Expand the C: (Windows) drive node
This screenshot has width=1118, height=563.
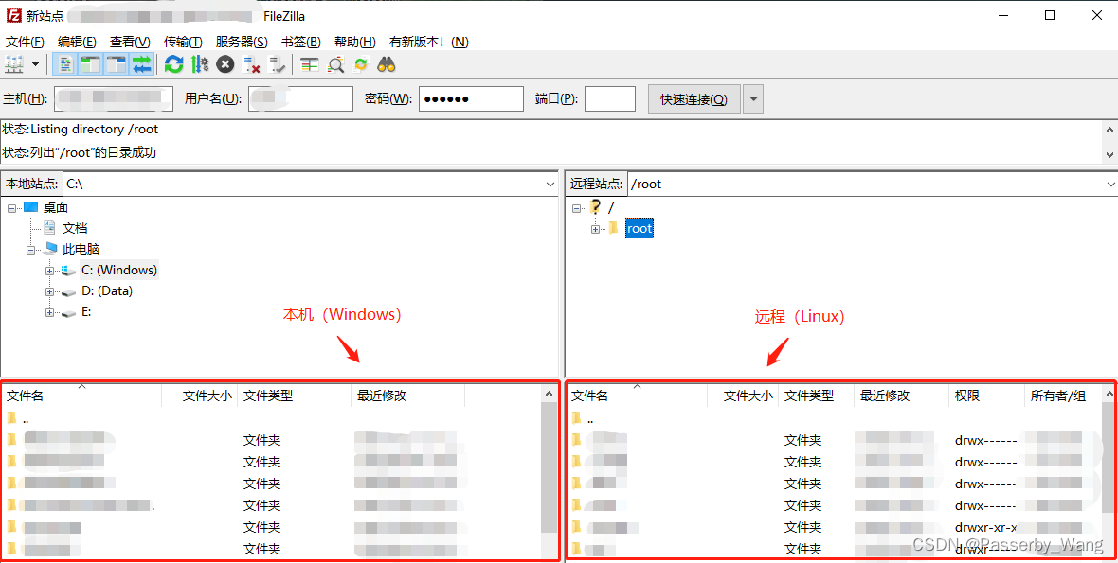coord(49,271)
